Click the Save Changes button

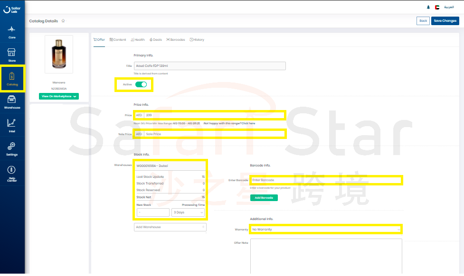click(x=445, y=21)
